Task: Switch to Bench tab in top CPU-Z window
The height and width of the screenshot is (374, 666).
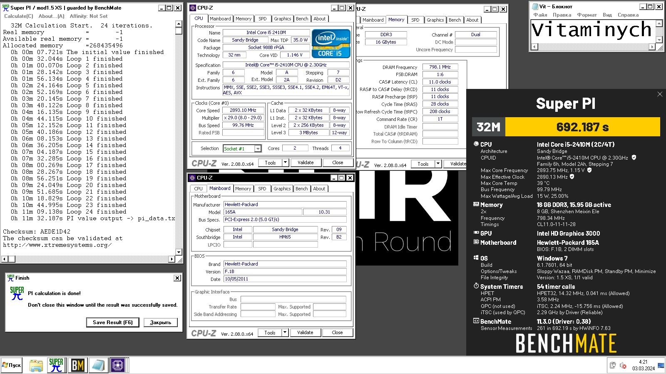Action: (x=302, y=19)
